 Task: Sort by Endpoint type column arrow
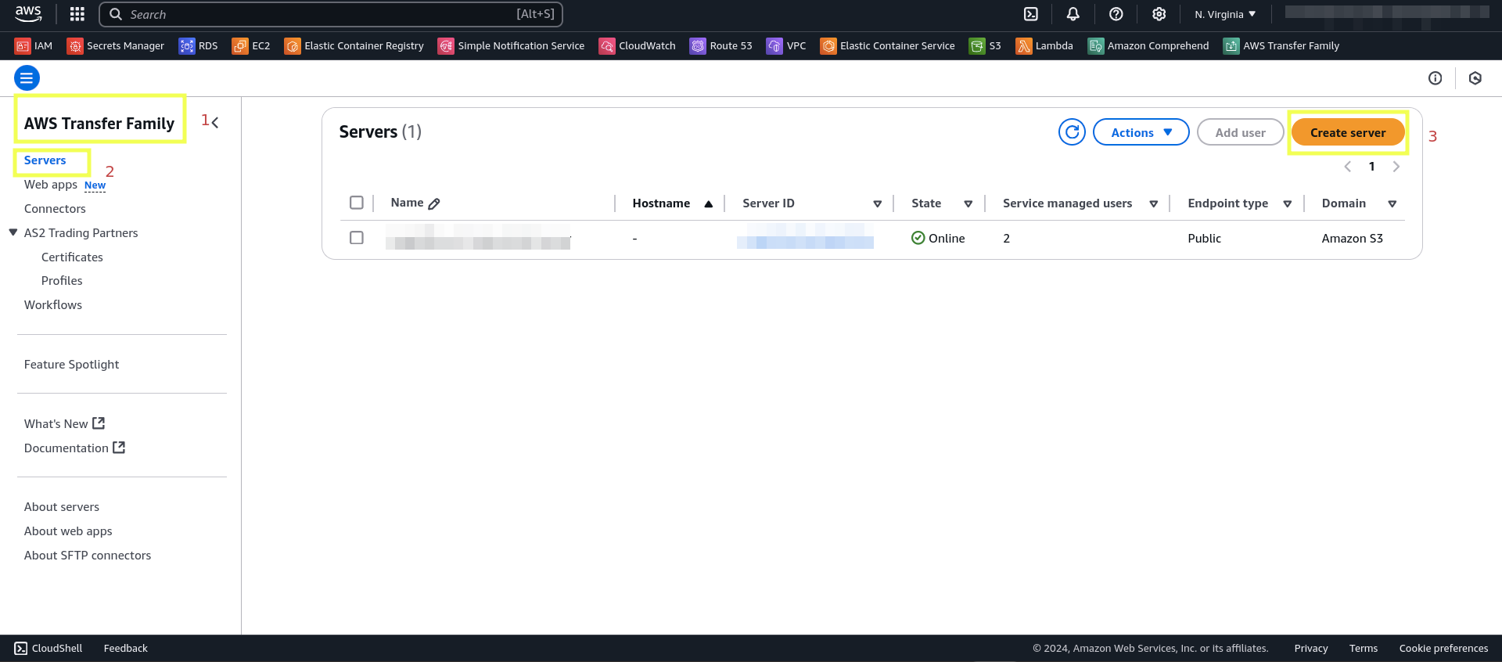(1287, 203)
